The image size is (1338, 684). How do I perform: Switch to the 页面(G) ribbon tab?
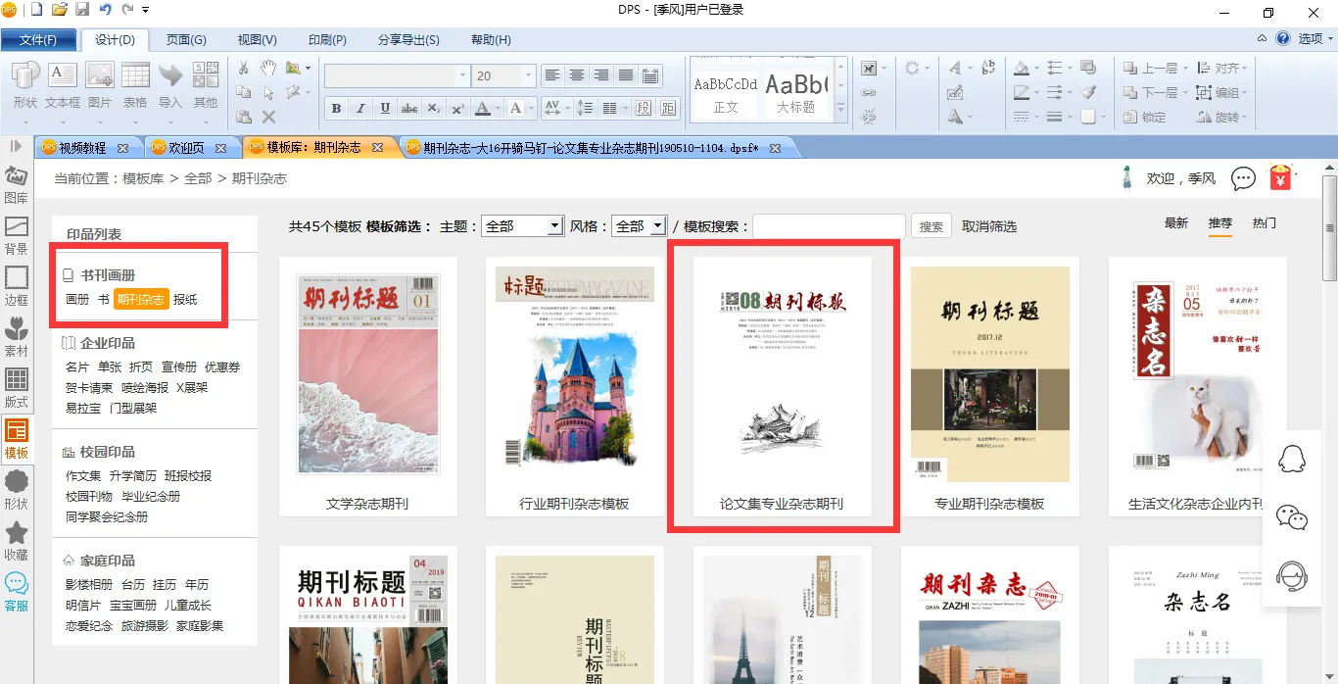tap(185, 40)
